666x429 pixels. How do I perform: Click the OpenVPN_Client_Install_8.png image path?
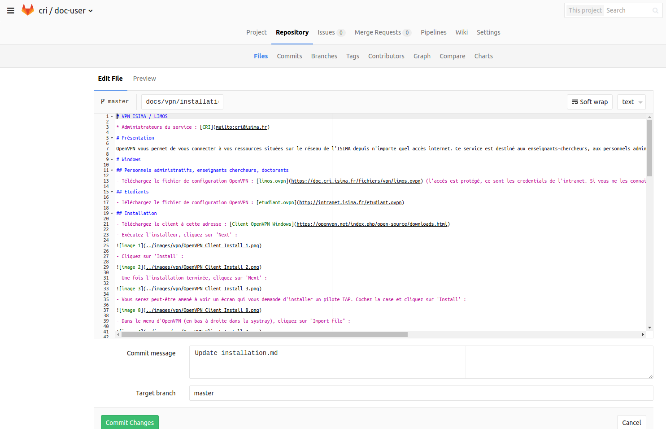click(202, 310)
